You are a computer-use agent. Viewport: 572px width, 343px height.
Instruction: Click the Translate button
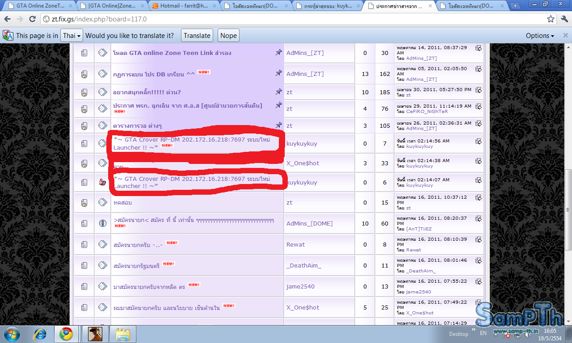pyautogui.click(x=197, y=36)
